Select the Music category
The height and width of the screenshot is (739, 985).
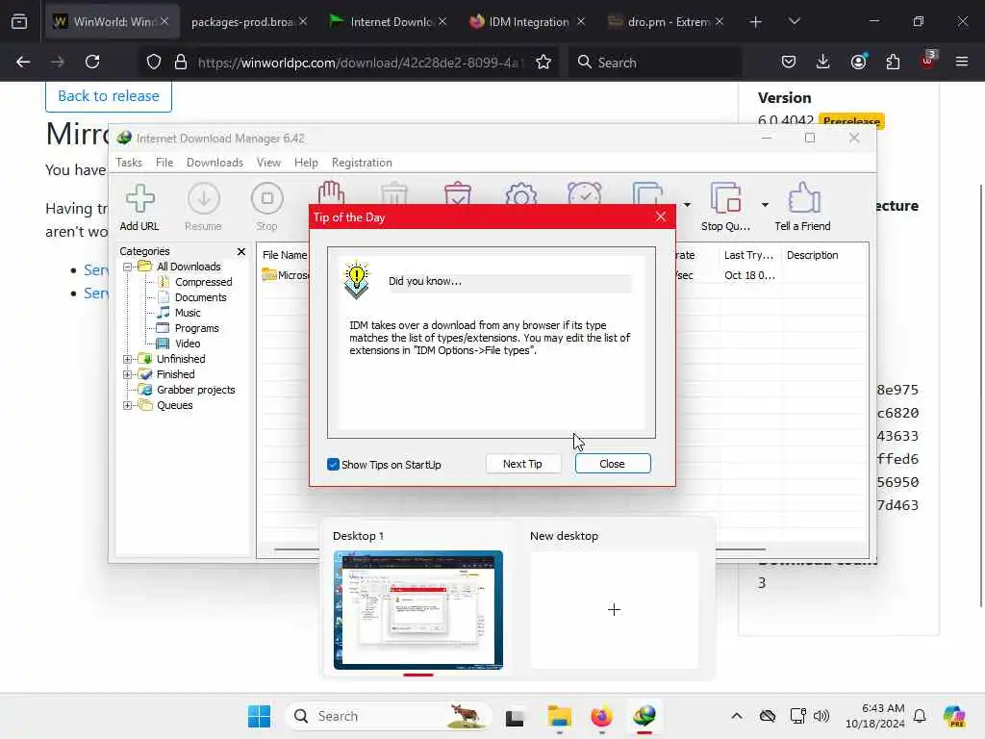[188, 313]
